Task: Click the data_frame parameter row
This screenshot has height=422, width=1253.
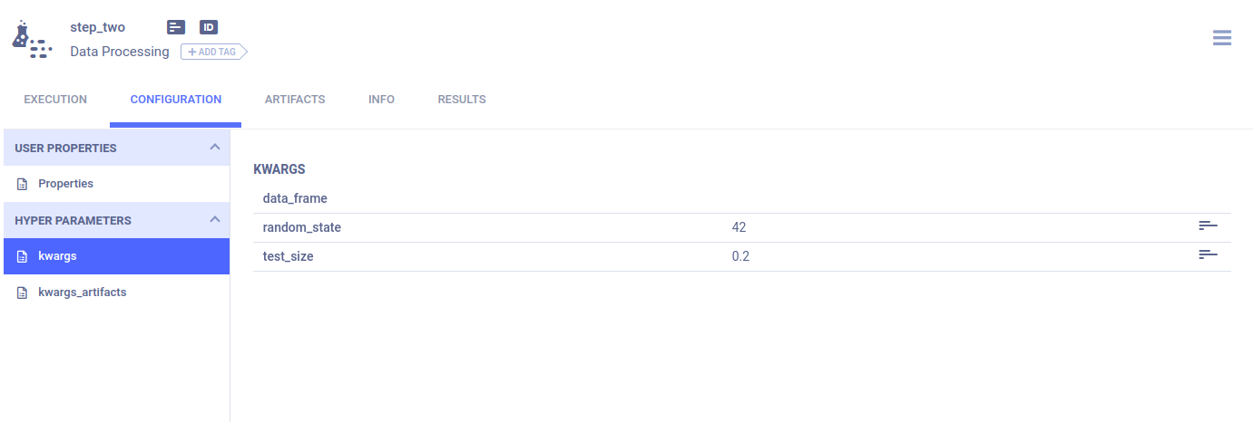Action: 742,198
